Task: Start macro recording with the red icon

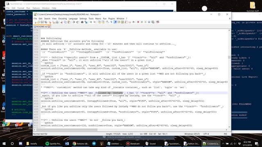Action: [x=138, y=22]
